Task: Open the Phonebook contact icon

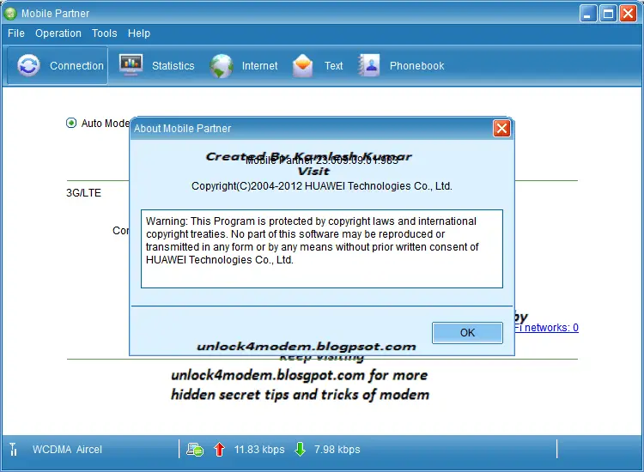Action: pos(369,65)
